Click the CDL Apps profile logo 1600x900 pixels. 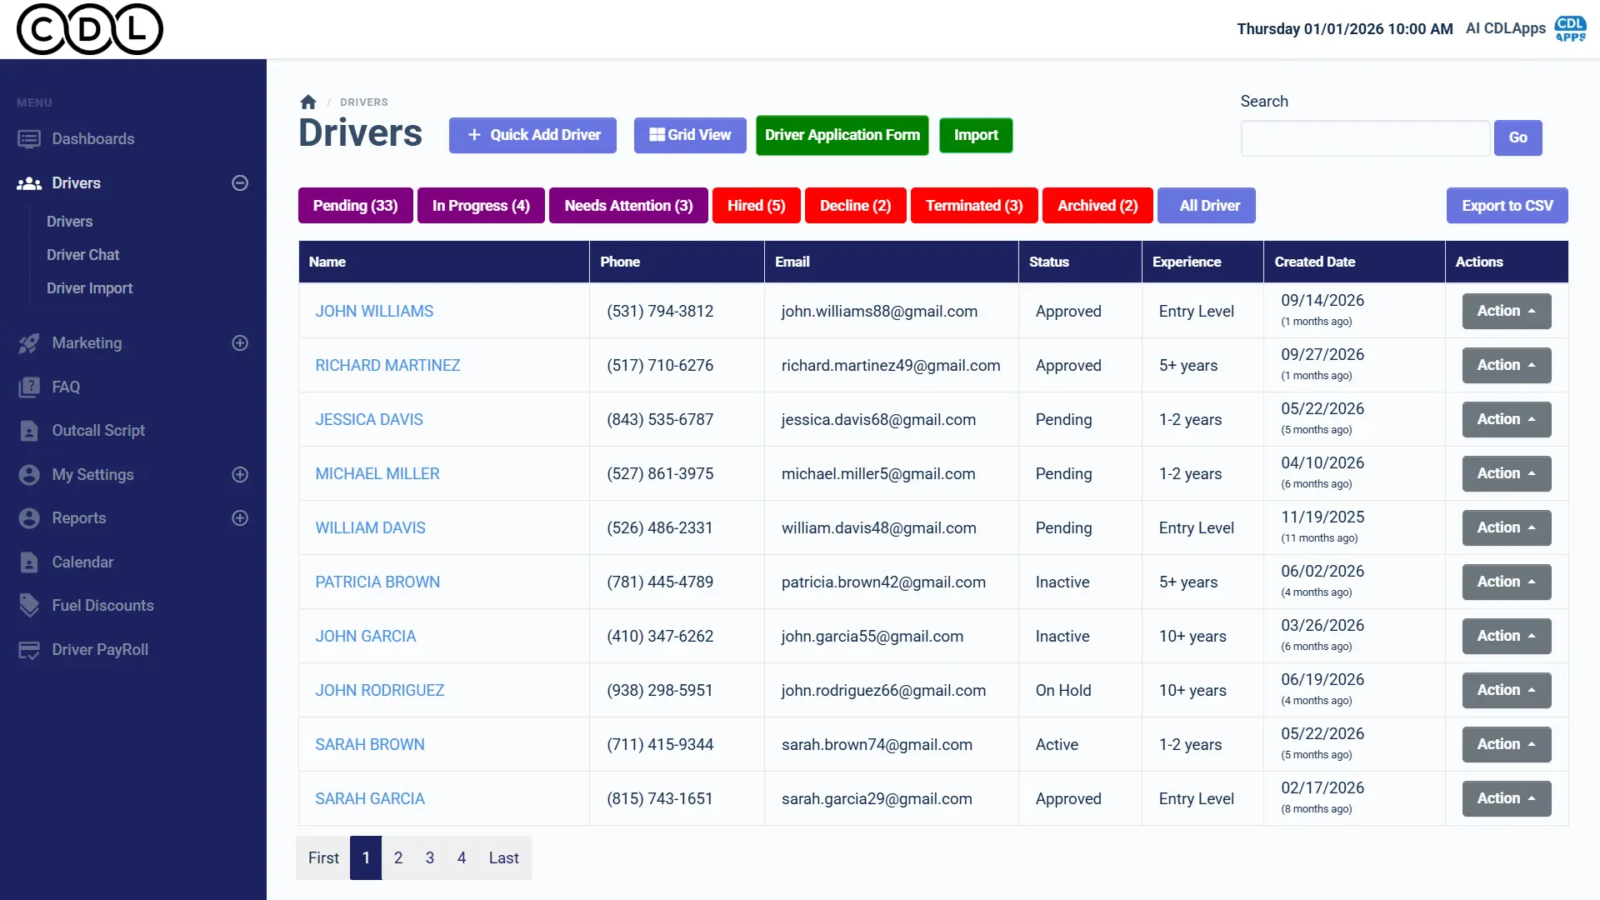1570,28
